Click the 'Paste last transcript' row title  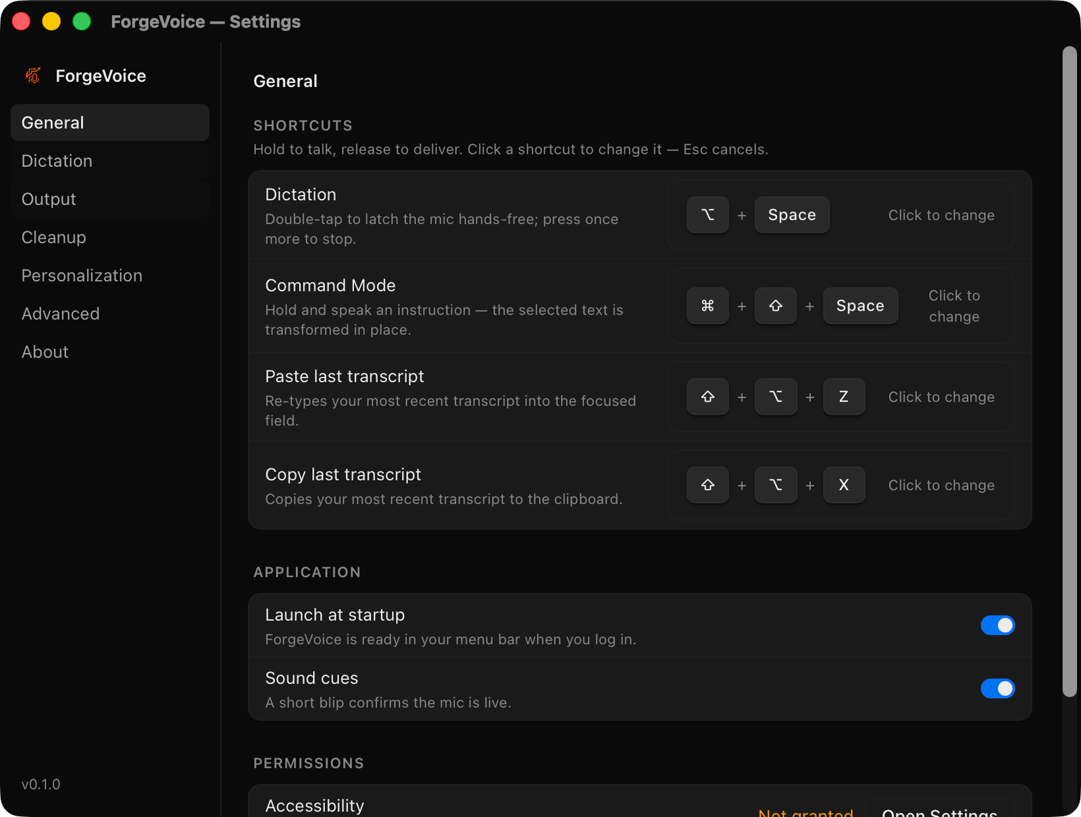(x=345, y=377)
